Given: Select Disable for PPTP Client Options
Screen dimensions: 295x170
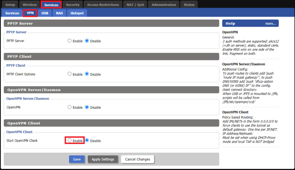Looking at the screenshot, I should 87,74.
